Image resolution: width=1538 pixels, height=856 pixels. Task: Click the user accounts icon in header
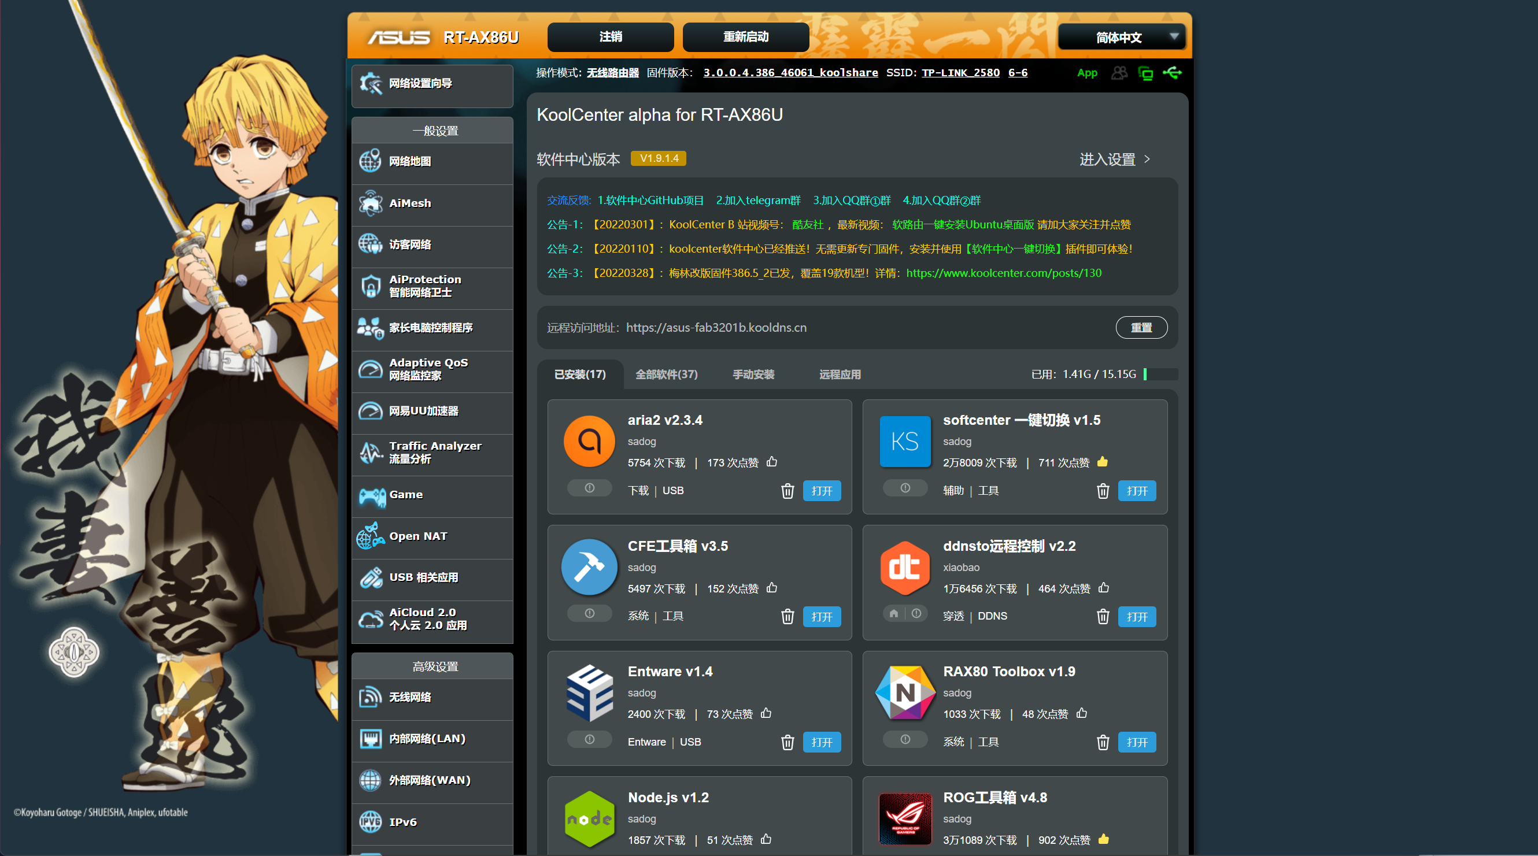pyautogui.click(x=1119, y=73)
